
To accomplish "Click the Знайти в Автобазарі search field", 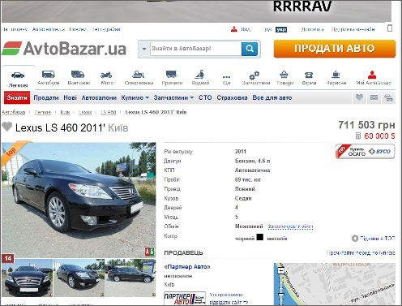I will 195,49.
